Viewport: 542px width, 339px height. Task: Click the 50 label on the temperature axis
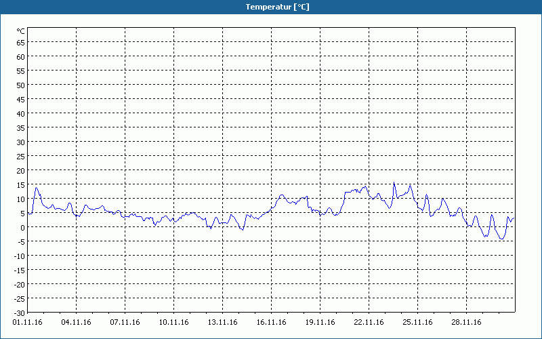pyautogui.click(x=21, y=85)
